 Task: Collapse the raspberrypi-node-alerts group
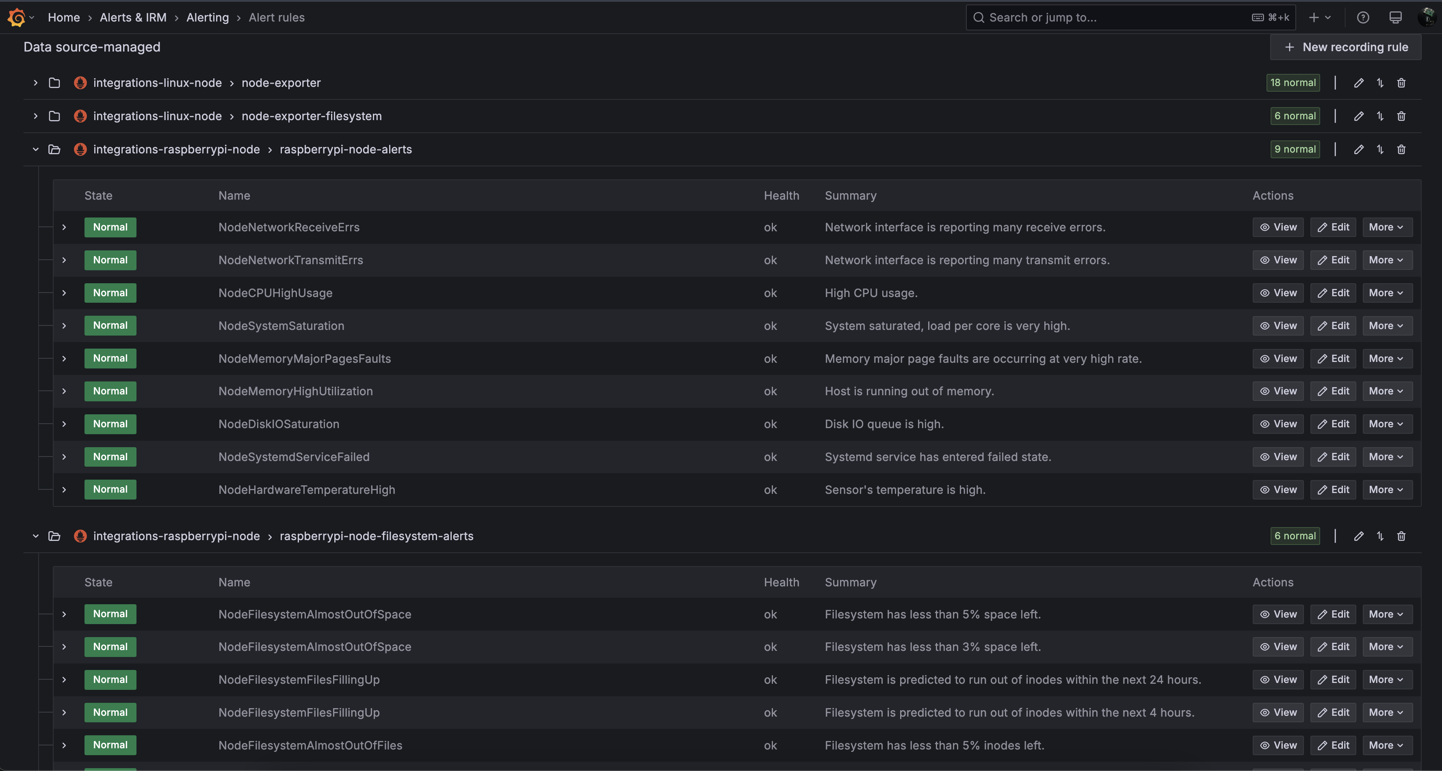click(x=36, y=149)
